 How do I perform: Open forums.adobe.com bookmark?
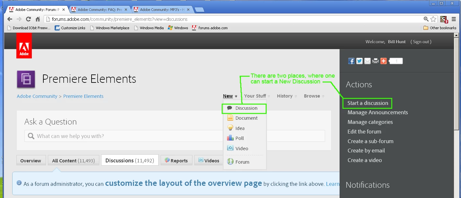pos(210,28)
